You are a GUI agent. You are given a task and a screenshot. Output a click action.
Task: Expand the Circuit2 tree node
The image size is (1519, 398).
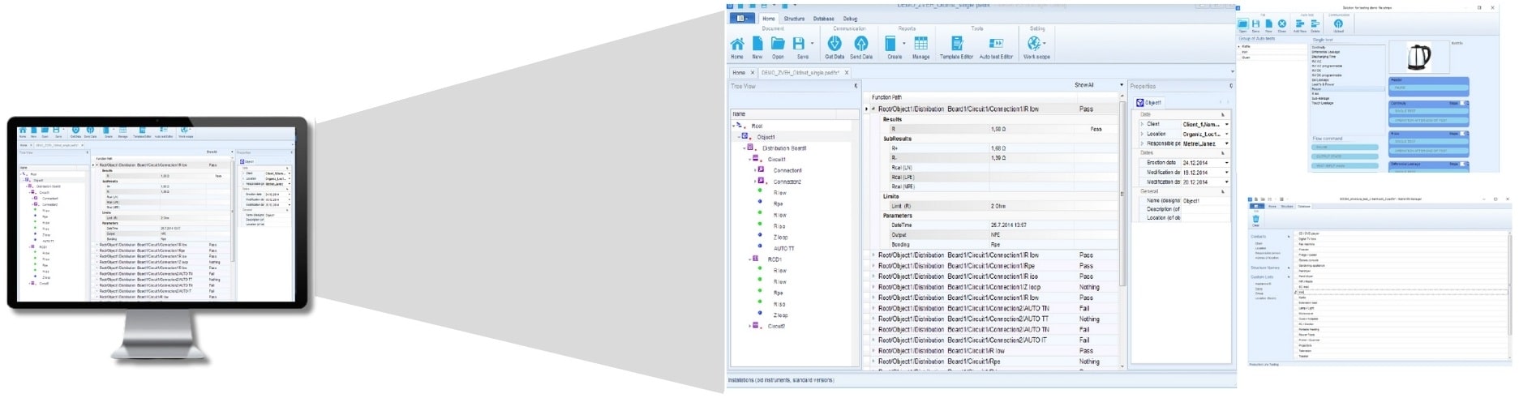(750, 326)
